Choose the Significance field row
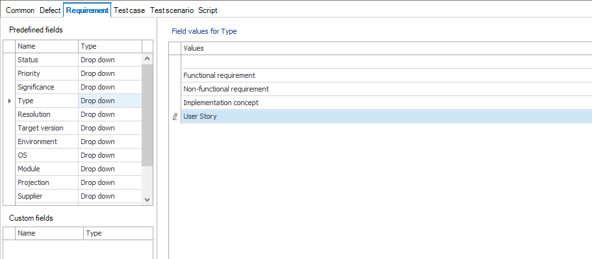 (79, 87)
